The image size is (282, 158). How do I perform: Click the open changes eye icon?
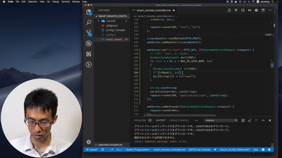click(250, 10)
